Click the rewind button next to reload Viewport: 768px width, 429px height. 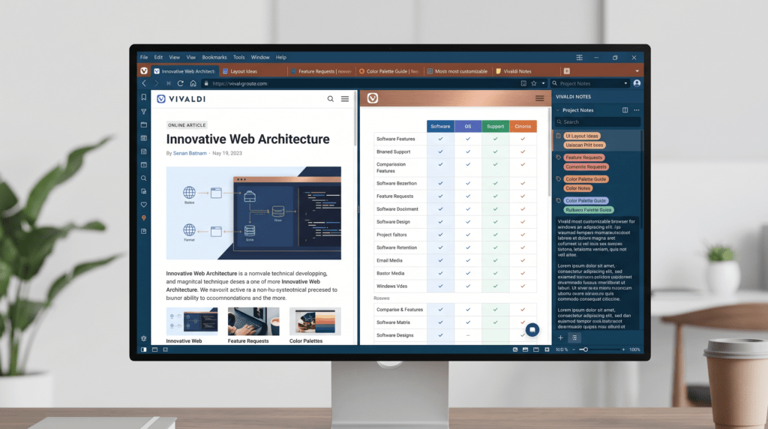[x=169, y=84]
